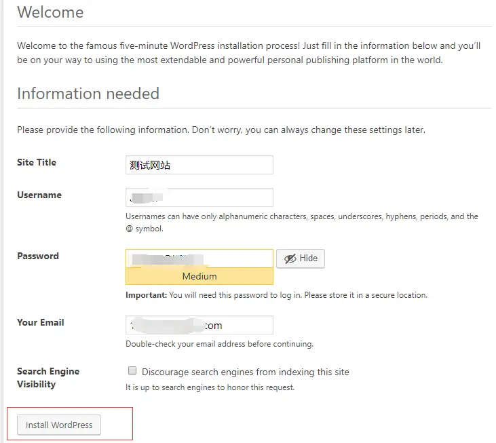Click the Important password storage note
This screenshot has width=496, height=443.
coord(276,295)
